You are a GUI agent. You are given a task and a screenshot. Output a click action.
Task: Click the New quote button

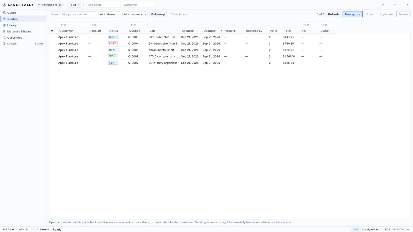pos(352,14)
